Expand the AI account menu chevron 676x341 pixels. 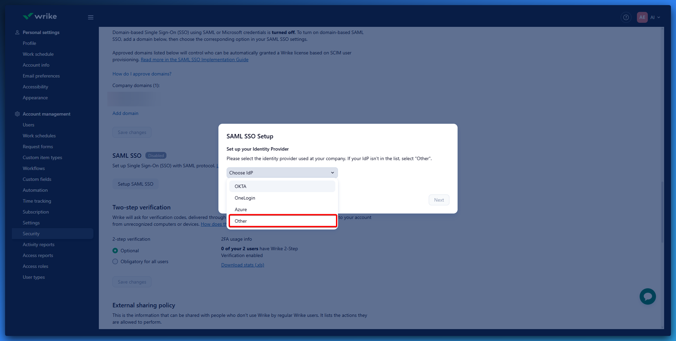pos(659,17)
